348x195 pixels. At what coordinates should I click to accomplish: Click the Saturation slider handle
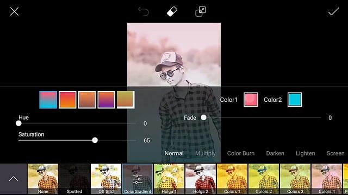[95, 140]
